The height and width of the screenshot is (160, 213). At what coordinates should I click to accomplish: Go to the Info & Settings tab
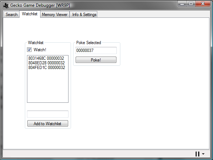click(x=84, y=15)
